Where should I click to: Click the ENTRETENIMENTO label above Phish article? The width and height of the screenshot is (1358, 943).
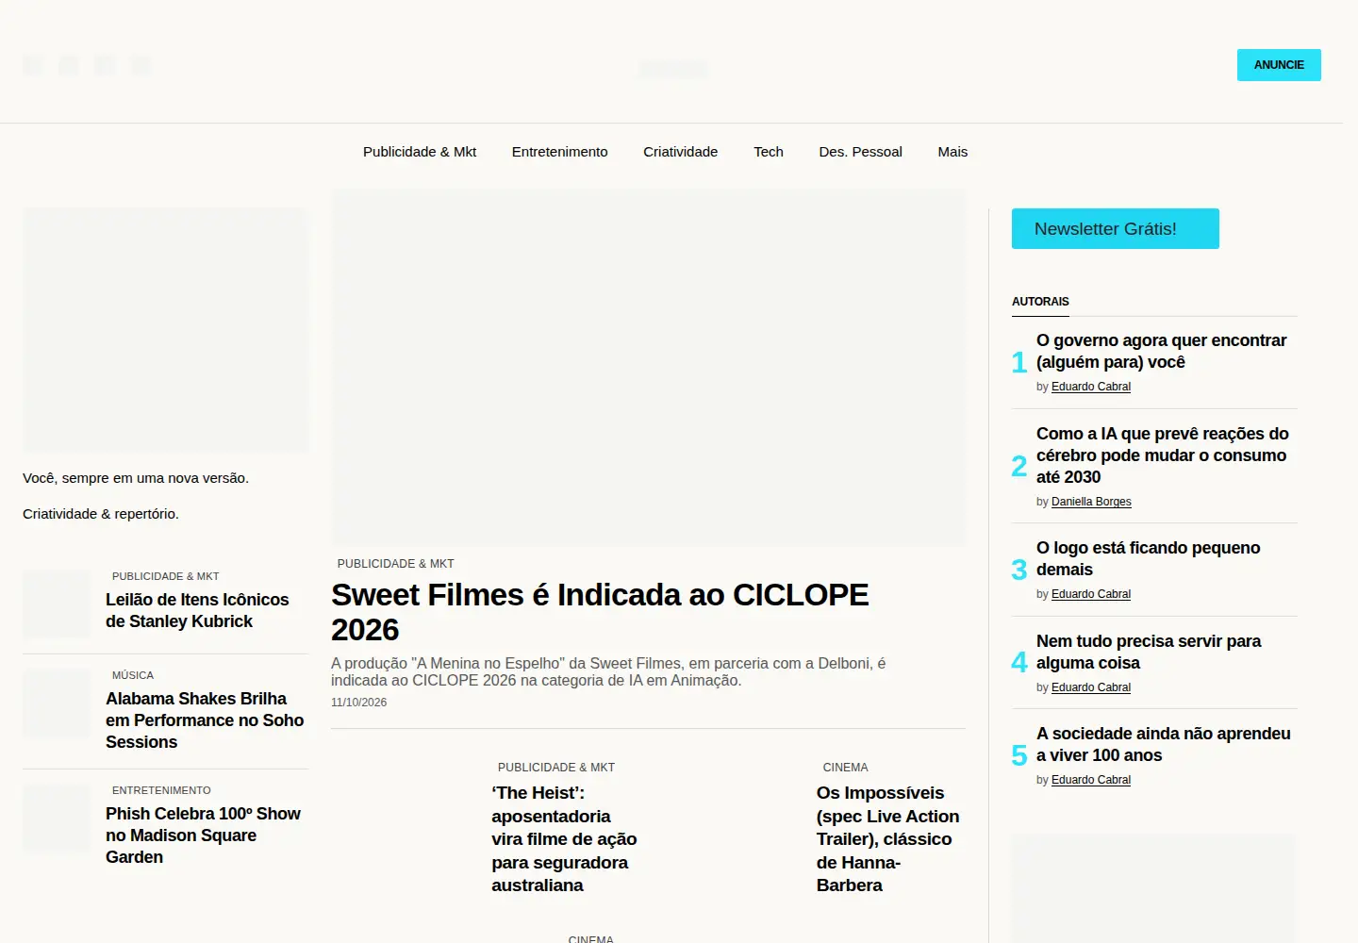coord(161,790)
